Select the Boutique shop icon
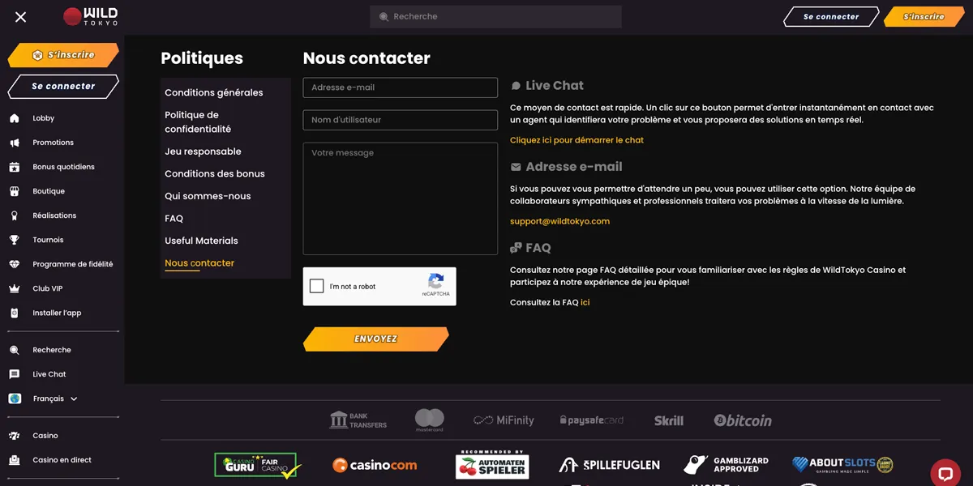 pyautogui.click(x=14, y=191)
